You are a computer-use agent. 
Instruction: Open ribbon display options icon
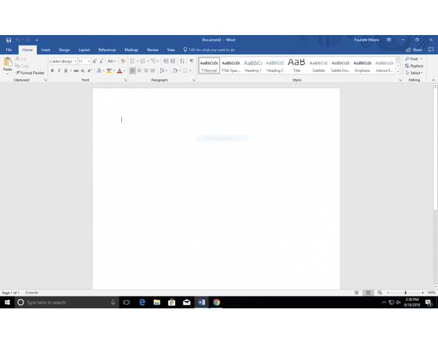pos(389,40)
